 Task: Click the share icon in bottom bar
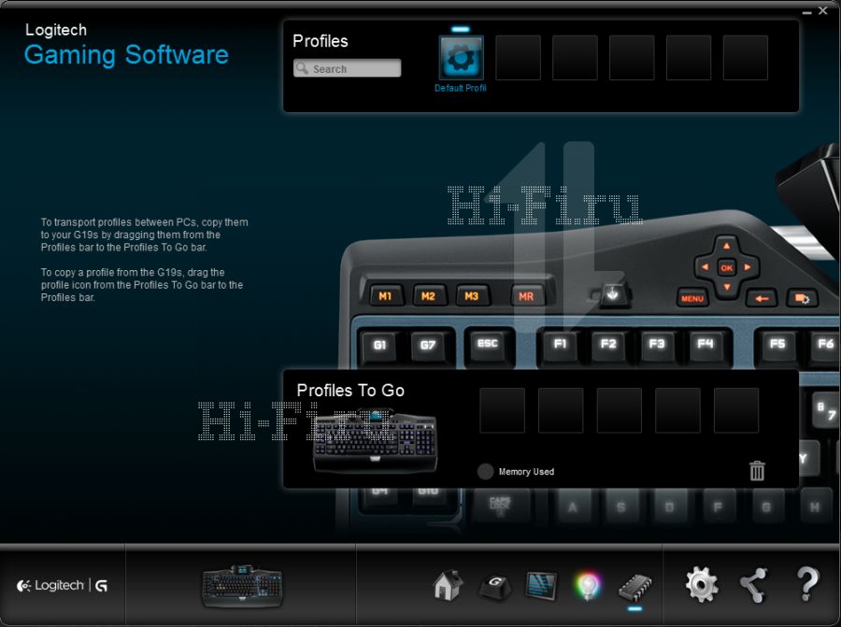click(x=753, y=585)
